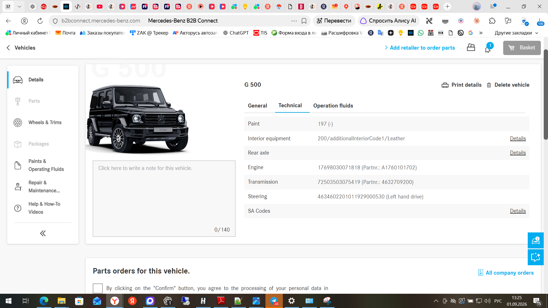548x308 pixels.
Task: Open the Basket button
Action: click(x=522, y=48)
